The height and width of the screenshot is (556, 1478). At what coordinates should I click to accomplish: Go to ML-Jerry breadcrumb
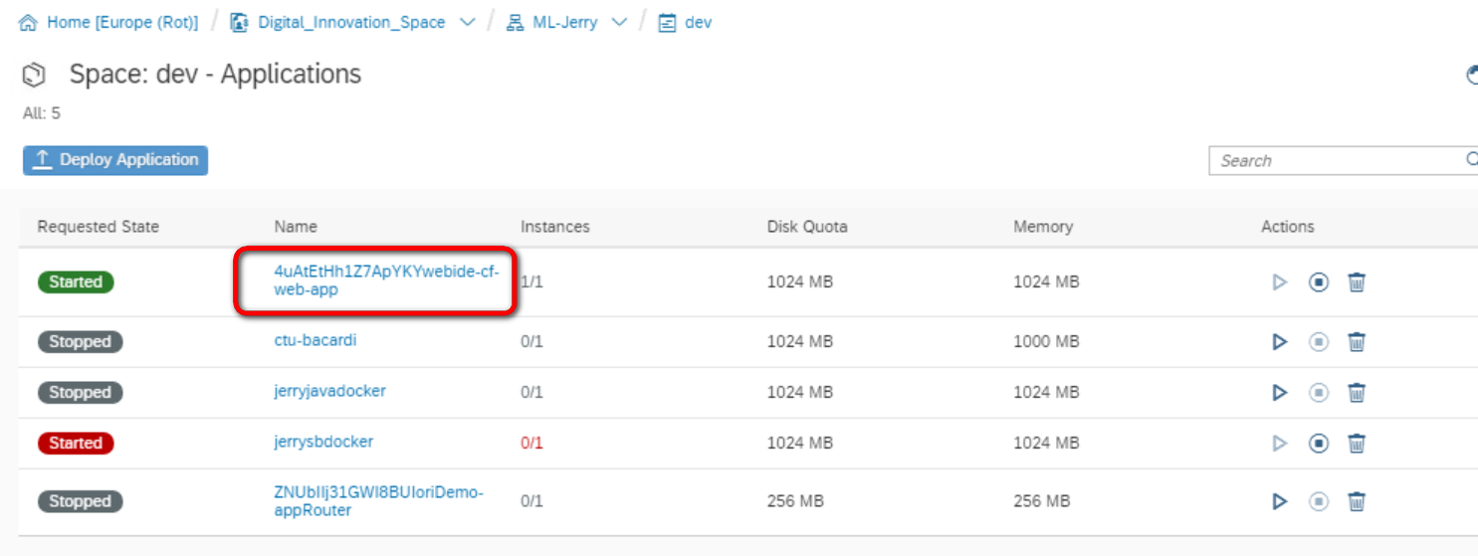(x=565, y=22)
